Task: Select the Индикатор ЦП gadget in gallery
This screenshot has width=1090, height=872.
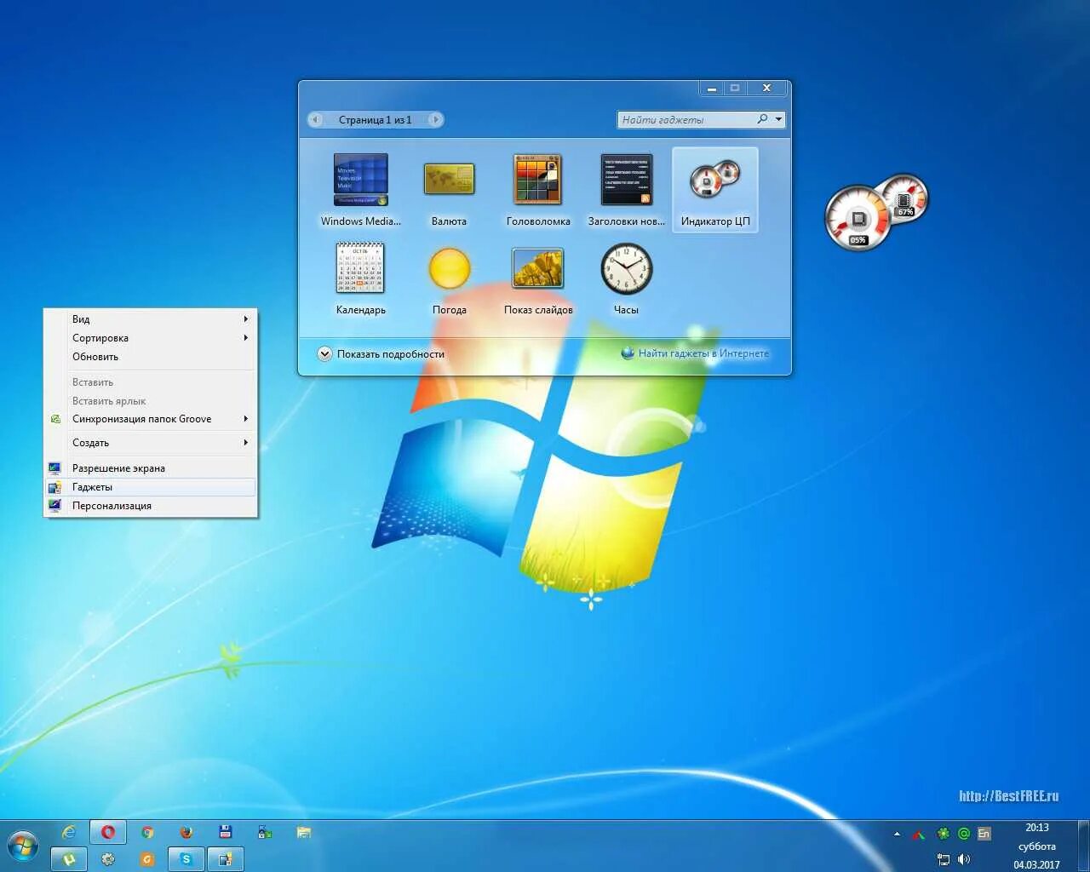Action: tap(715, 189)
